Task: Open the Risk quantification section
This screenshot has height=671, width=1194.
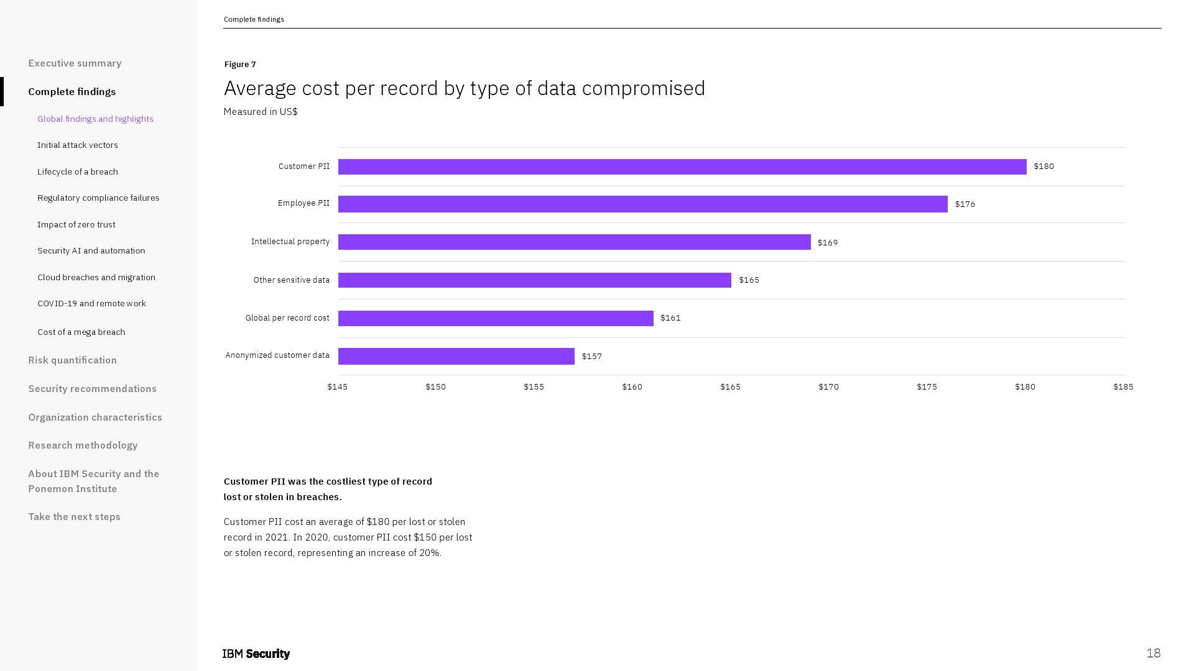Action: (72, 360)
